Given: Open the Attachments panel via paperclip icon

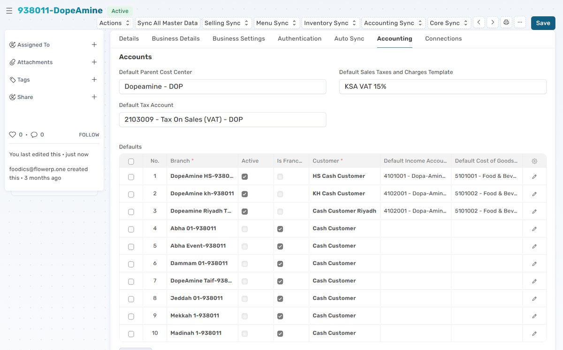Looking at the screenshot, I should pyautogui.click(x=14, y=62).
